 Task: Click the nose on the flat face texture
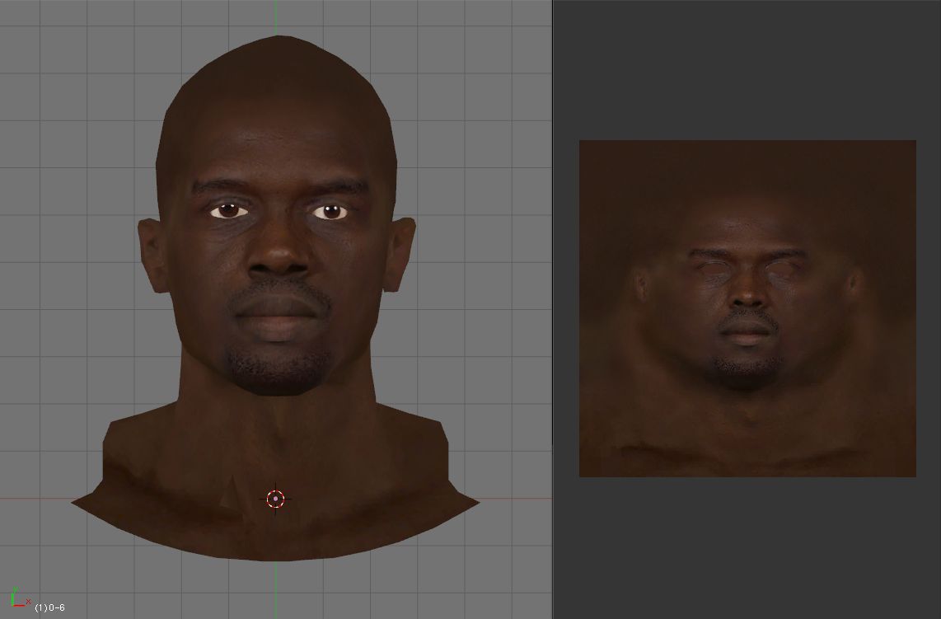click(746, 301)
